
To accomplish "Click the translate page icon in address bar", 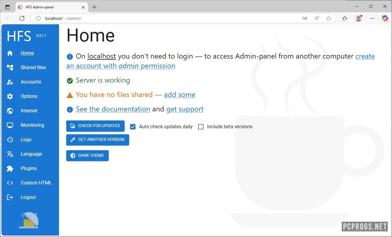I will 305,18.
